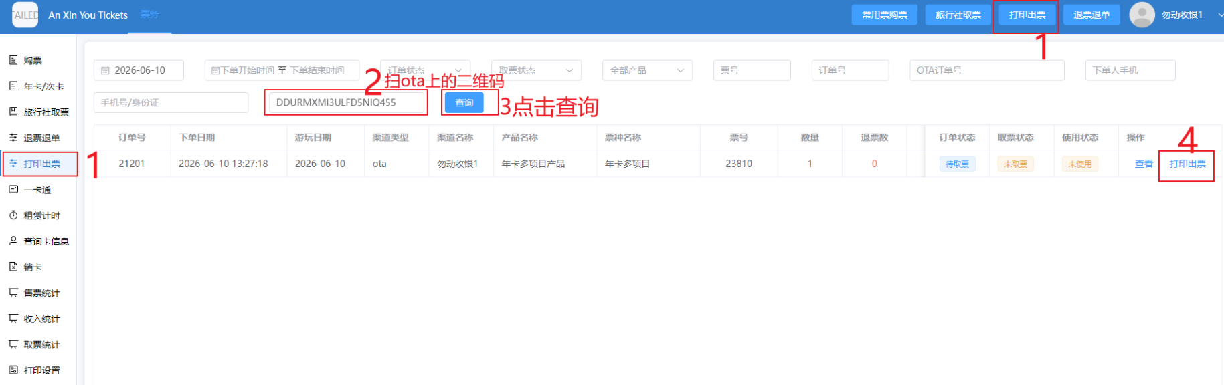The height and width of the screenshot is (385, 1224).
Task: Go to 旅行社取票 in sidebar
Action: 38,112
